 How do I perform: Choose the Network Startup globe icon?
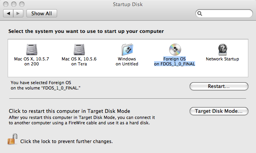223,49
